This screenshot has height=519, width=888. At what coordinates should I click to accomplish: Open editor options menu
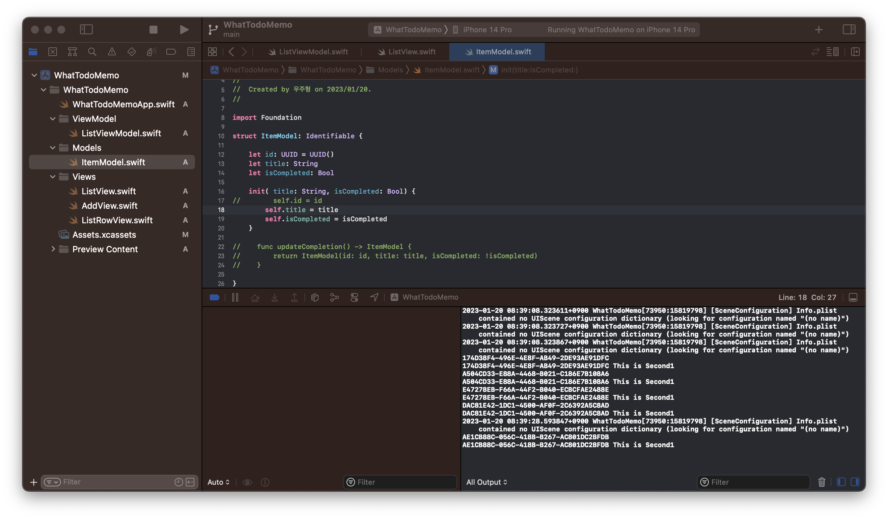pos(832,52)
